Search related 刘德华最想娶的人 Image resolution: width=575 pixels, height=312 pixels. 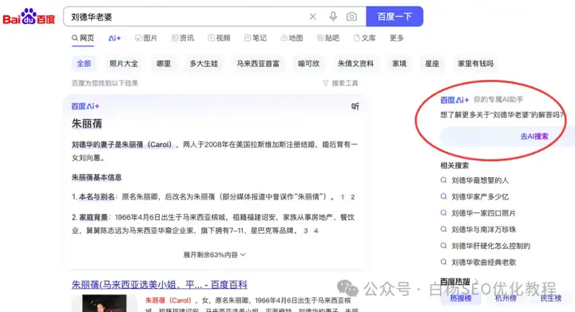480,180
